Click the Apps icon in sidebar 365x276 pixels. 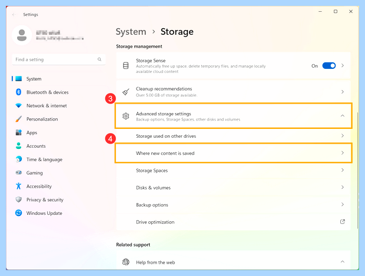18,132
